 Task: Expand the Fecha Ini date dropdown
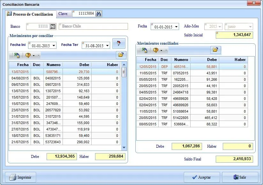coord(54,46)
